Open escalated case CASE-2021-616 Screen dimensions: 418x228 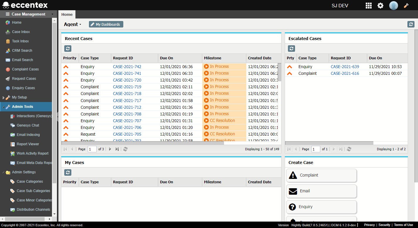[x=345, y=73]
